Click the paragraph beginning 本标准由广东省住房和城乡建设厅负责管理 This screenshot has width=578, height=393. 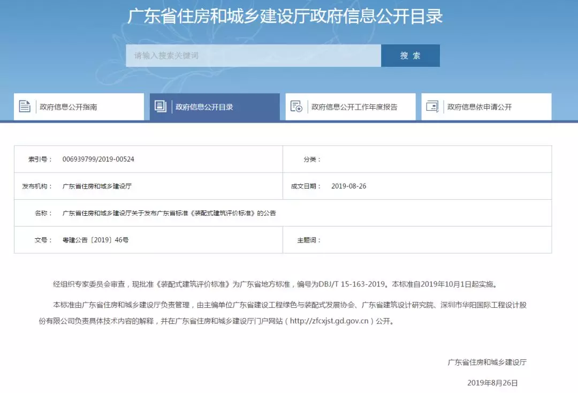(x=283, y=313)
